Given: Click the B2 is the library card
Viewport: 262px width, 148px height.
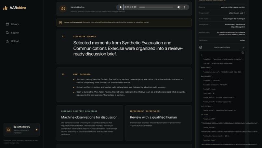Looking at the screenshot, I should click(x=22, y=130).
